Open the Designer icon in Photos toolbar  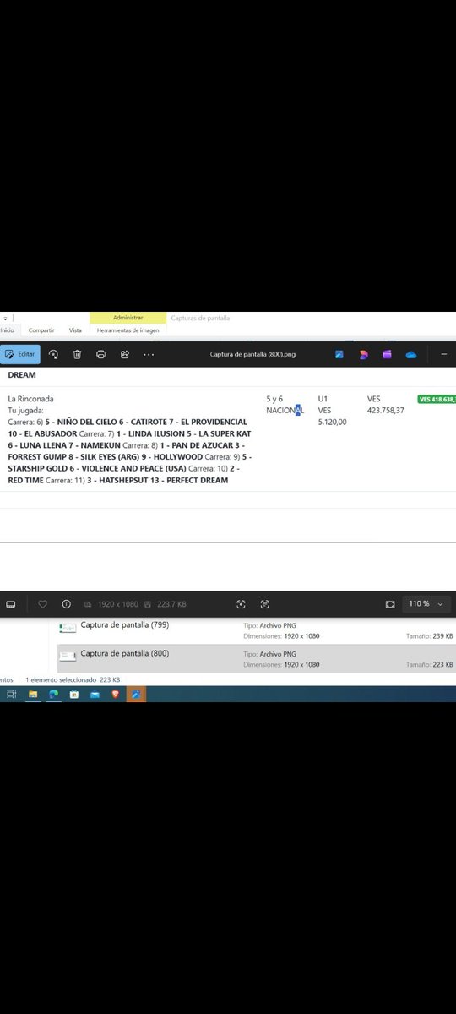pyautogui.click(x=363, y=354)
